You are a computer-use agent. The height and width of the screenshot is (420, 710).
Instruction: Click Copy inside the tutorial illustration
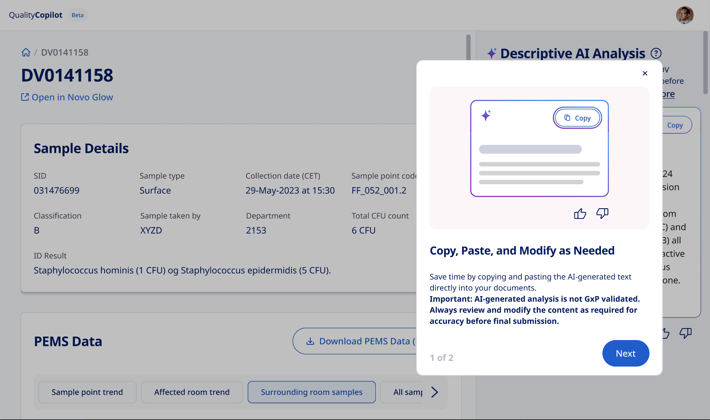pos(577,117)
